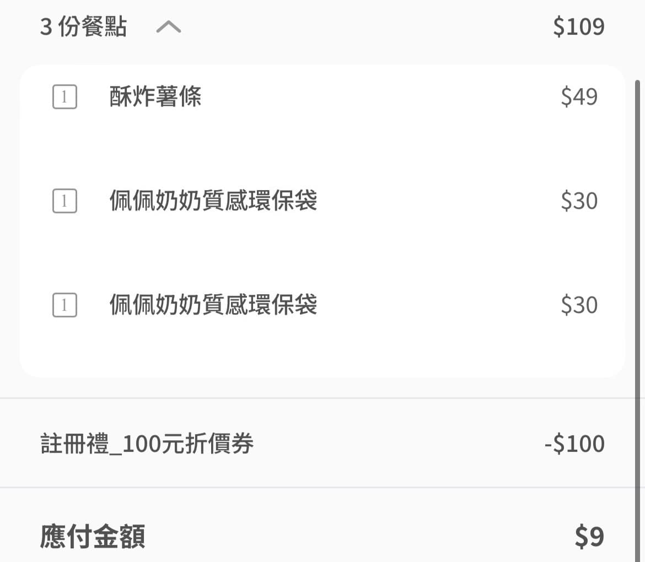Viewport: 645px width, 562px height.
Task: Click the 應付金額 label
Action: tap(93, 537)
